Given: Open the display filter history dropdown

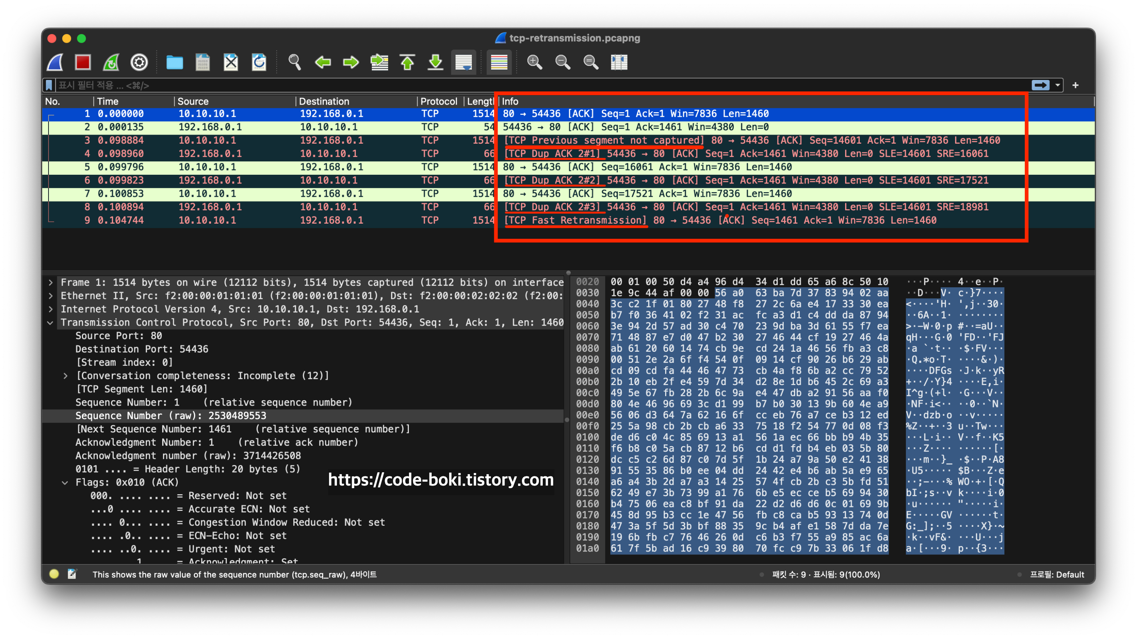Looking at the screenshot, I should 1057,85.
